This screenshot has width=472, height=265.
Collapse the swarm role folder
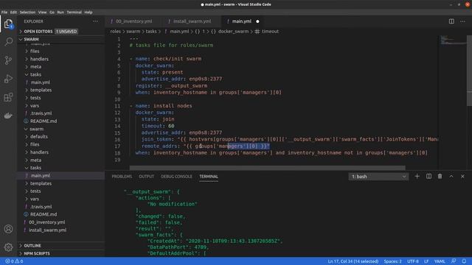point(36,129)
